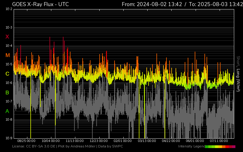Click the yellow C flare class label
The height and width of the screenshot is (152, 243).
coord(7,74)
